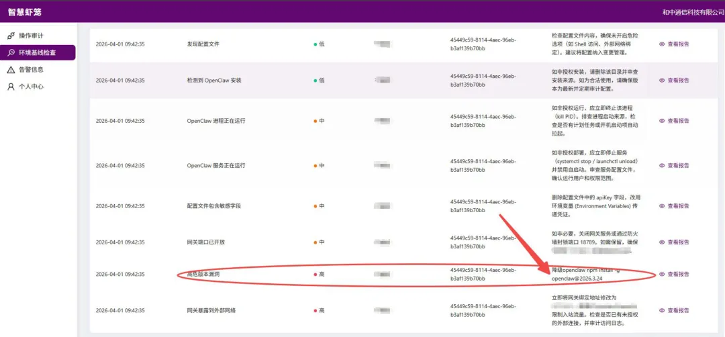Click 查看报告 for OpenClaw 进程正在运行 row
Viewport: 725px width, 337px height.
tap(674, 121)
